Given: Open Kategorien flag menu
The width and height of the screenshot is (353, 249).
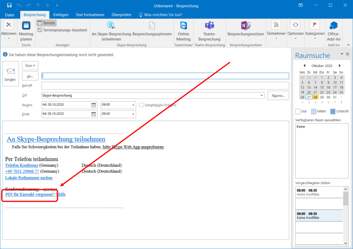Looking at the screenshot, I should [x=315, y=30].
